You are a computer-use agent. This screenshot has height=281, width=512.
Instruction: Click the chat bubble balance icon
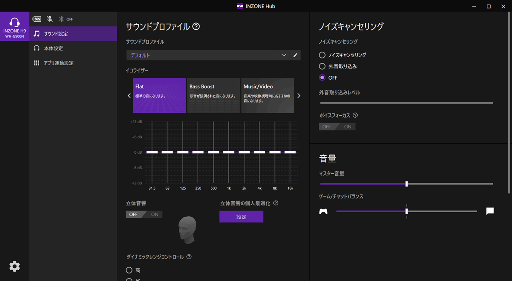490,211
